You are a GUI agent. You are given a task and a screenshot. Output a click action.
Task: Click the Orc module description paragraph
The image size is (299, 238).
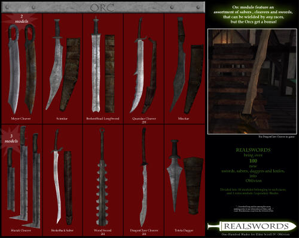pyautogui.click(x=253, y=14)
